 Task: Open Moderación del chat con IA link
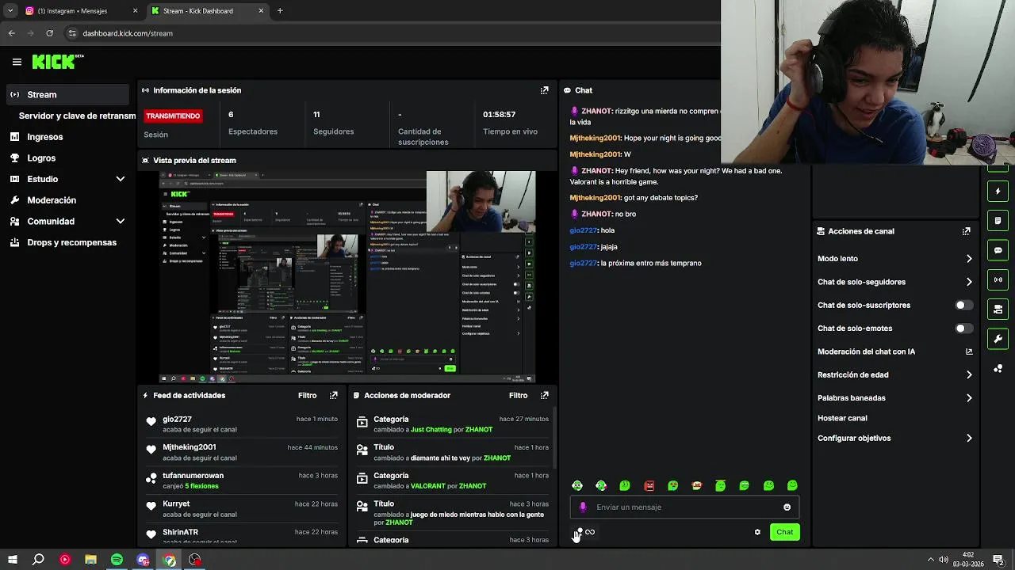(x=894, y=351)
